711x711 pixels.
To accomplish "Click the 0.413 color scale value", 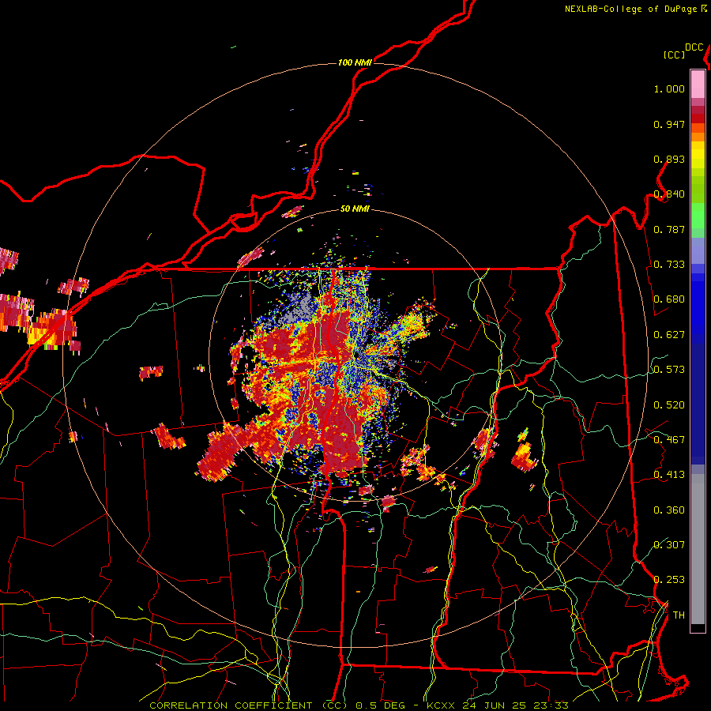I will [669, 475].
